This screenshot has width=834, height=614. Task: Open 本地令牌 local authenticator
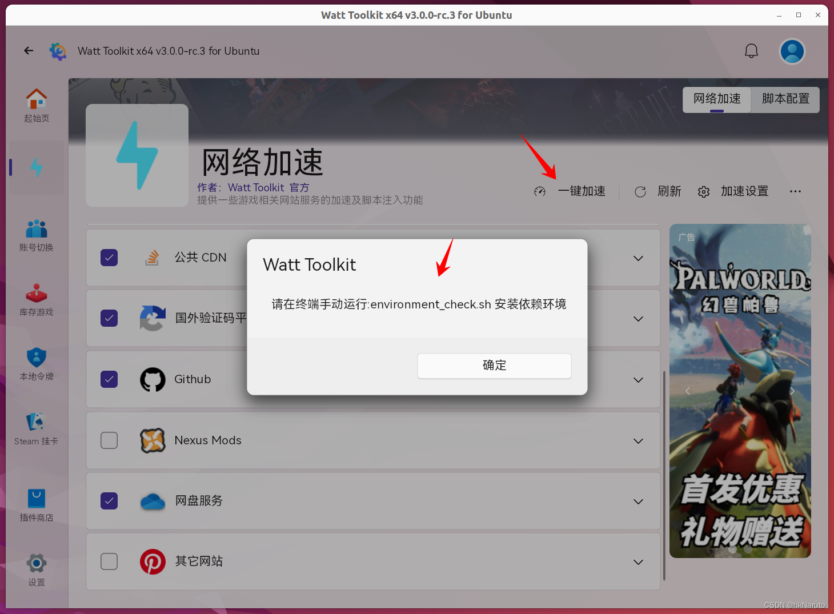[37, 364]
